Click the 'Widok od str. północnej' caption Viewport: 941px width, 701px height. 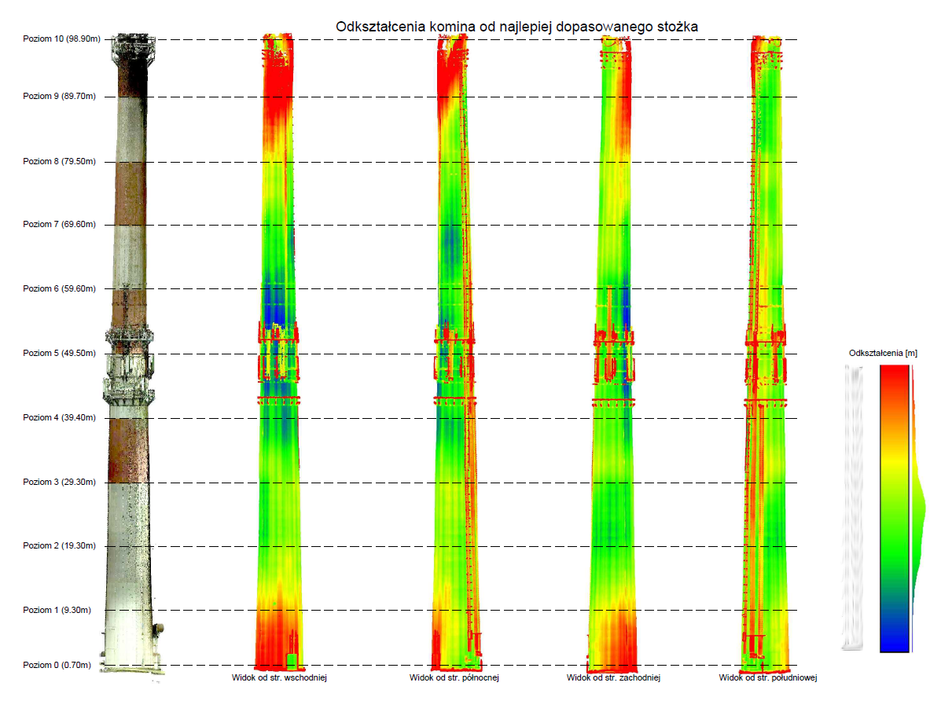(x=454, y=677)
